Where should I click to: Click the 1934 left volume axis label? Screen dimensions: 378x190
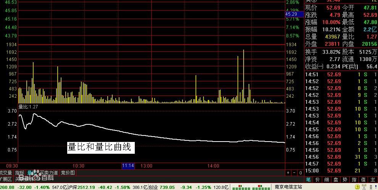pyautogui.click(x=11, y=45)
